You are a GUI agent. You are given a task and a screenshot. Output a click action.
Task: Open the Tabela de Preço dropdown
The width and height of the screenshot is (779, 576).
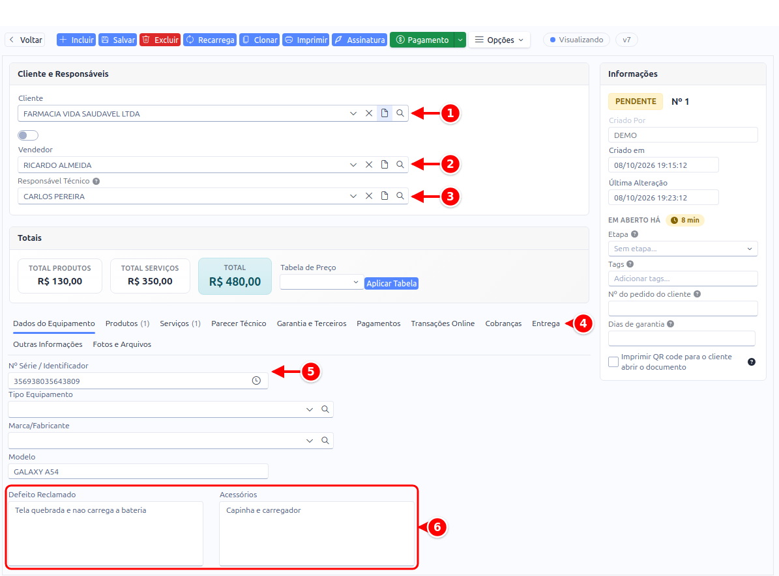point(321,282)
